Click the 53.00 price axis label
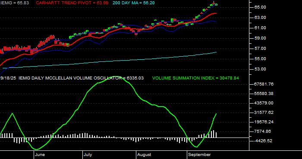302x159 pixels. [261, 69]
